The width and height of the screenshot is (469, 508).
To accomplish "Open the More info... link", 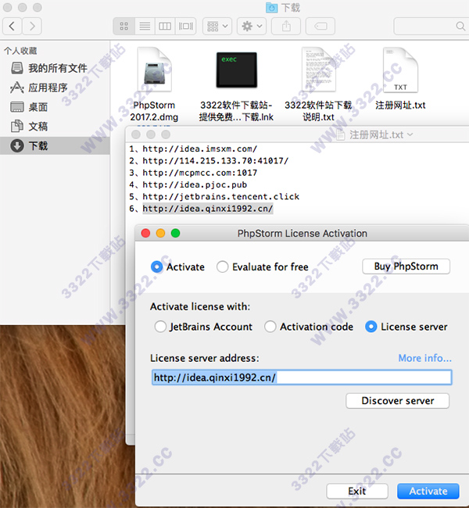I will [425, 358].
